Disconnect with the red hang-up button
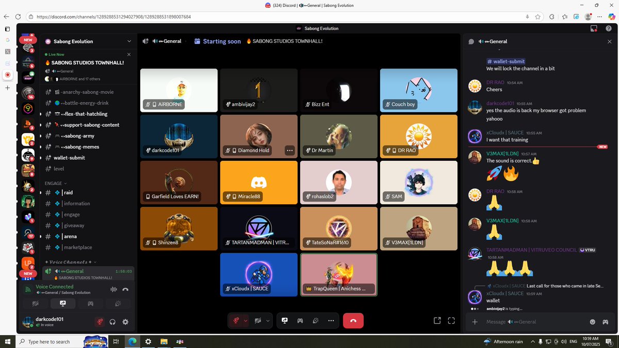 353,320
